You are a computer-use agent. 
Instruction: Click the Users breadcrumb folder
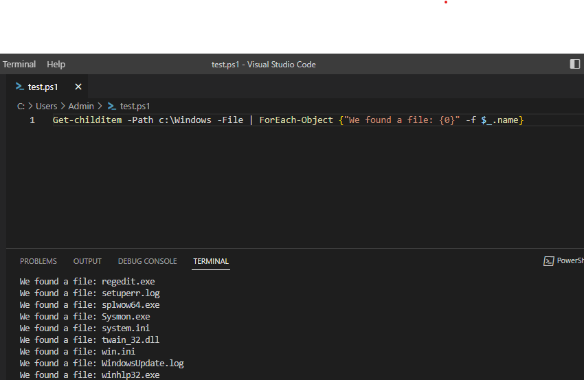(47, 107)
